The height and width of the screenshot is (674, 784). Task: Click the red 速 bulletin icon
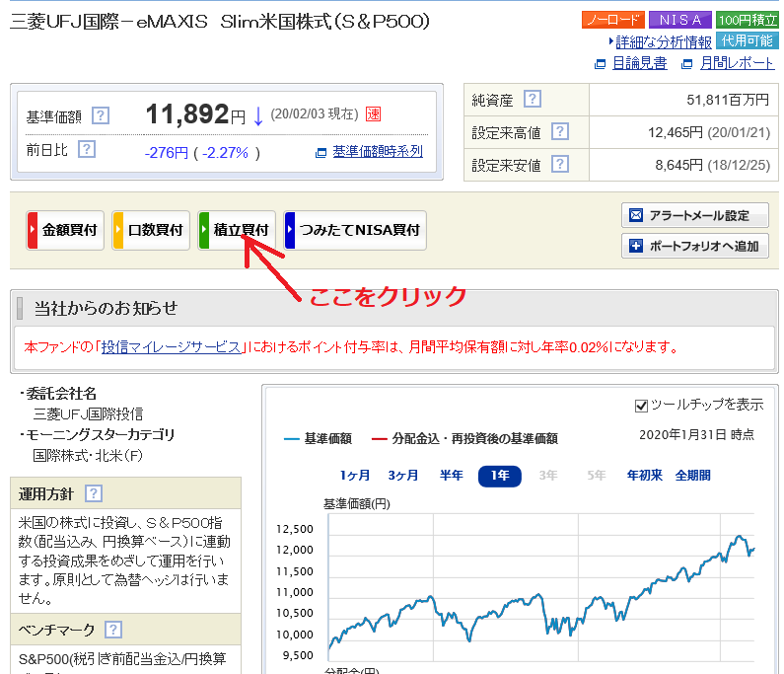click(x=373, y=114)
